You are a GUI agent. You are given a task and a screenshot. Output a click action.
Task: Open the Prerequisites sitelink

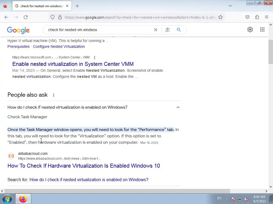click(x=18, y=46)
